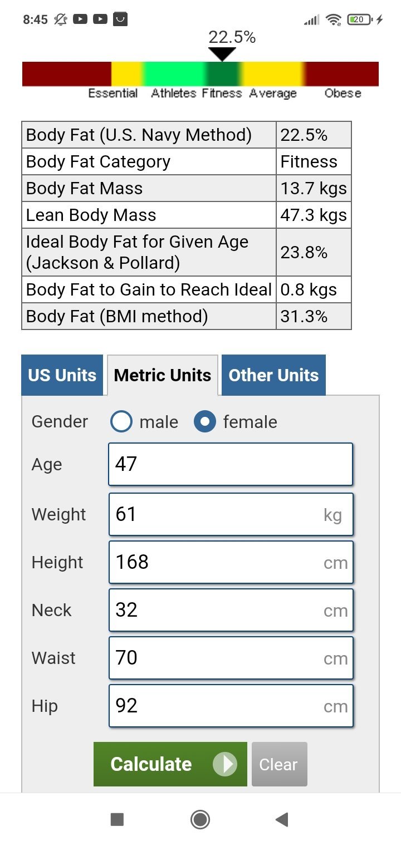Click the green Calculate button label

click(151, 764)
